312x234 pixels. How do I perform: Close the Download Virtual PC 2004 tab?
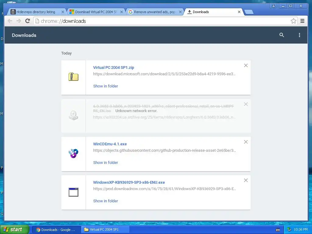pos(122,12)
